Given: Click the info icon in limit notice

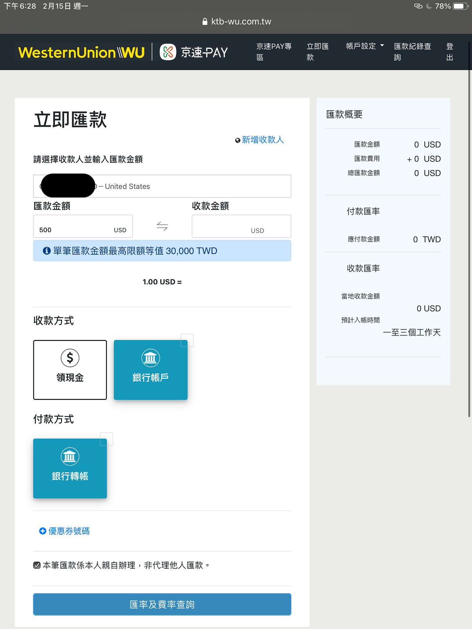Looking at the screenshot, I should (x=47, y=251).
